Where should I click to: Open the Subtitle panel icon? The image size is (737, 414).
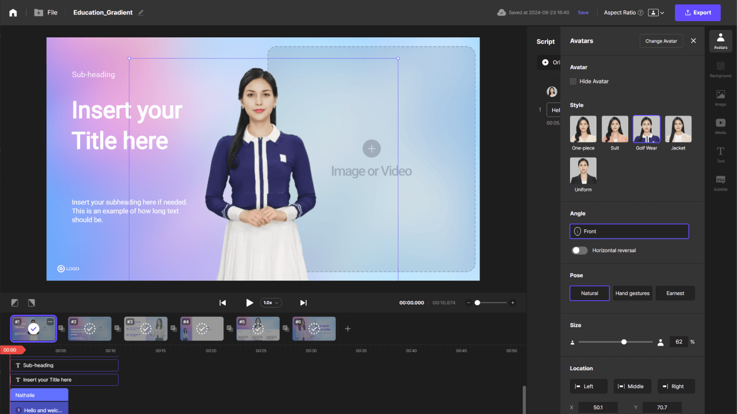click(720, 183)
